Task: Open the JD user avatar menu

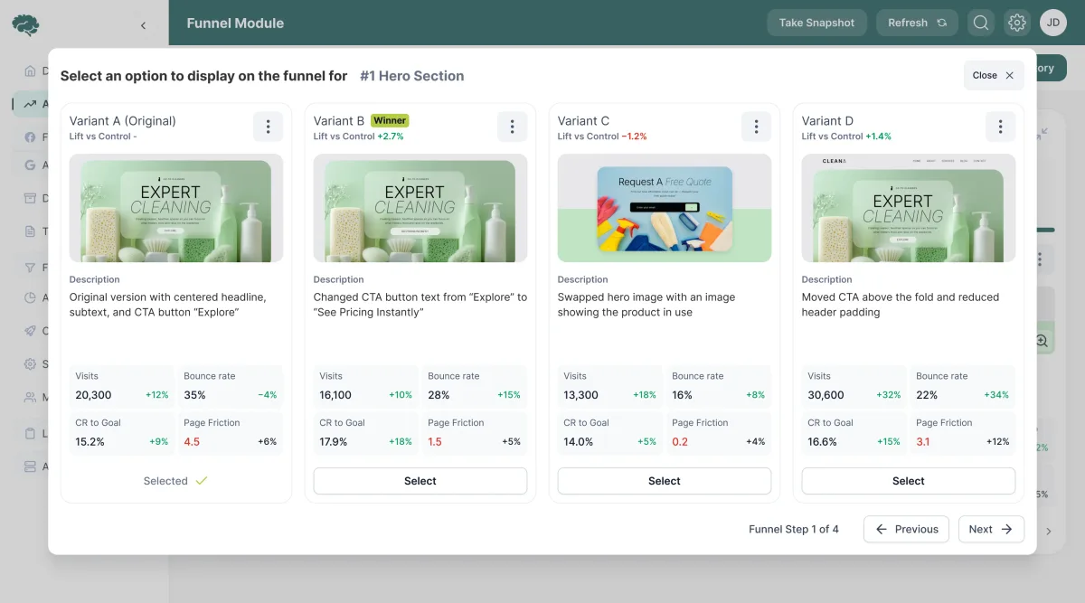Action: 1053,23
